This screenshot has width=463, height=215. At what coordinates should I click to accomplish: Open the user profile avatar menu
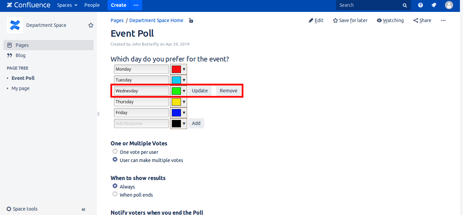pos(449,5)
